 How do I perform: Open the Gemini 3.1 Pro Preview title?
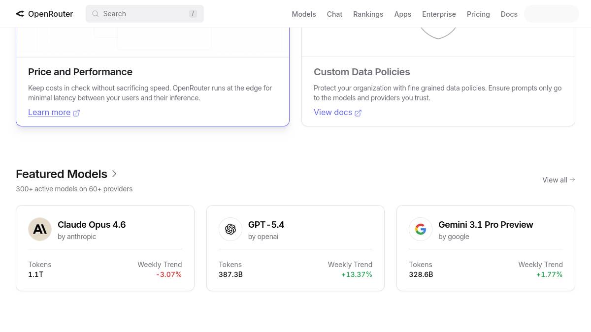point(486,225)
